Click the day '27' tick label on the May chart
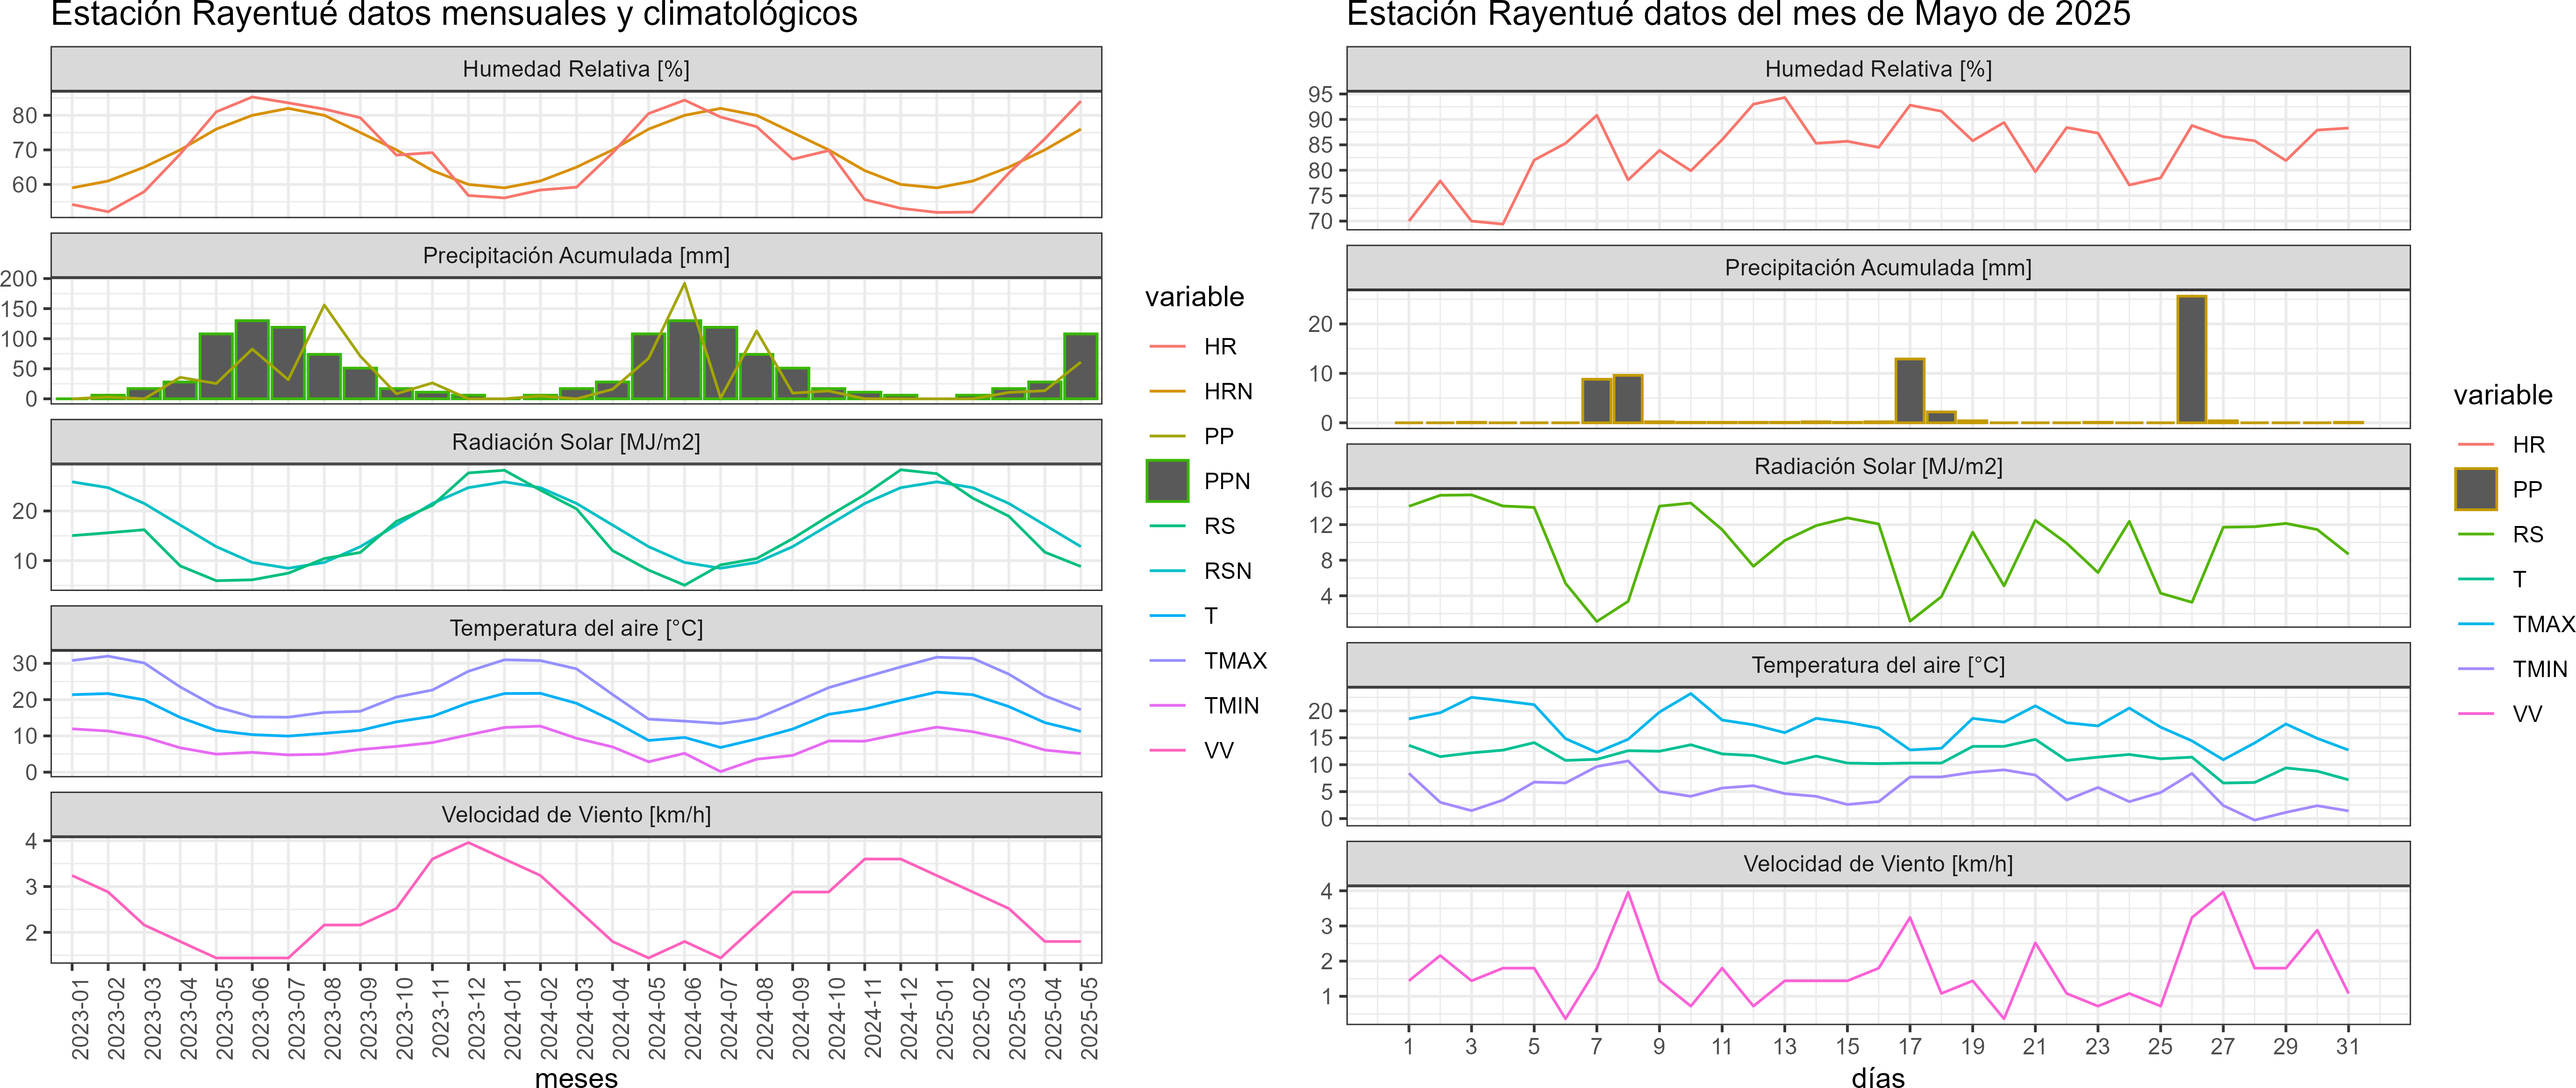The height and width of the screenshot is (1088, 2576). pyautogui.click(x=2222, y=1047)
